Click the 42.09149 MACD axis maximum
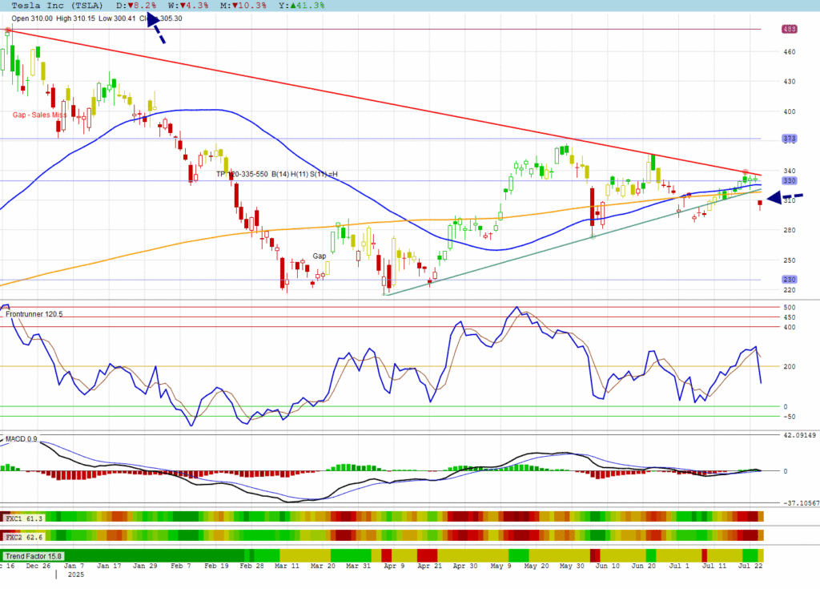 [x=800, y=435]
